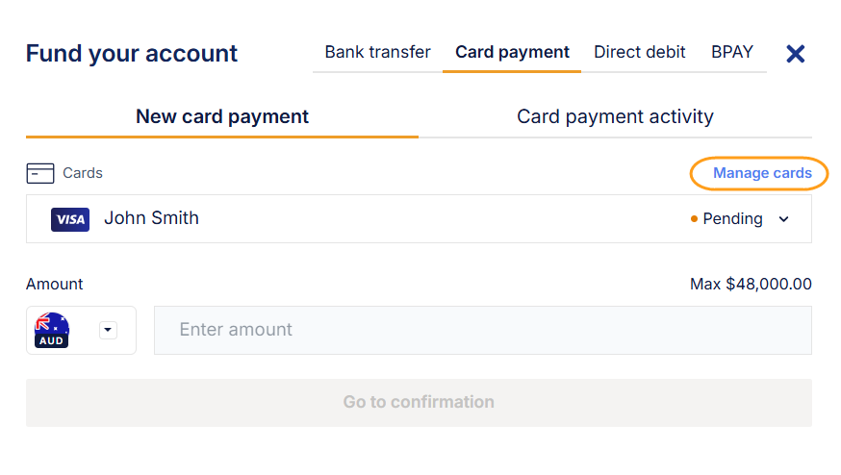This screenshot has height=475, width=841.
Task: Select the Card payment tab
Action: (x=512, y=52)
